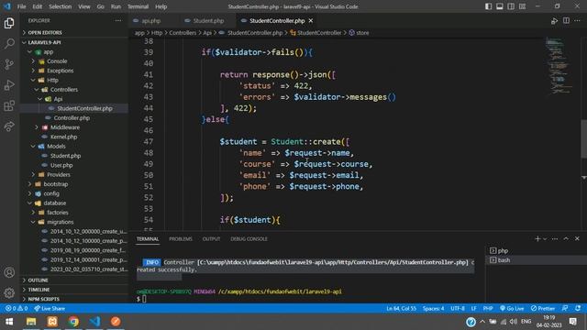This screenshot has height=330, width=587.
Task: Maximize the terminal panel with chevron
Action: pos(566,238)
